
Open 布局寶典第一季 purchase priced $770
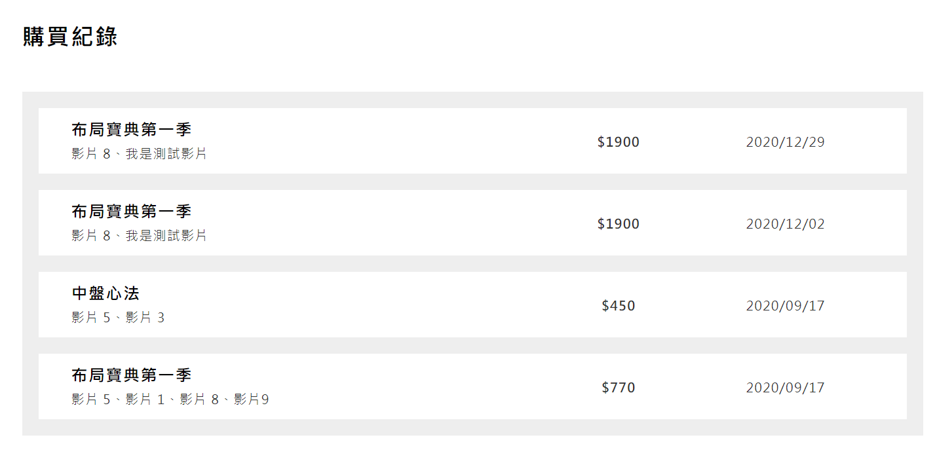coord(131,375)
